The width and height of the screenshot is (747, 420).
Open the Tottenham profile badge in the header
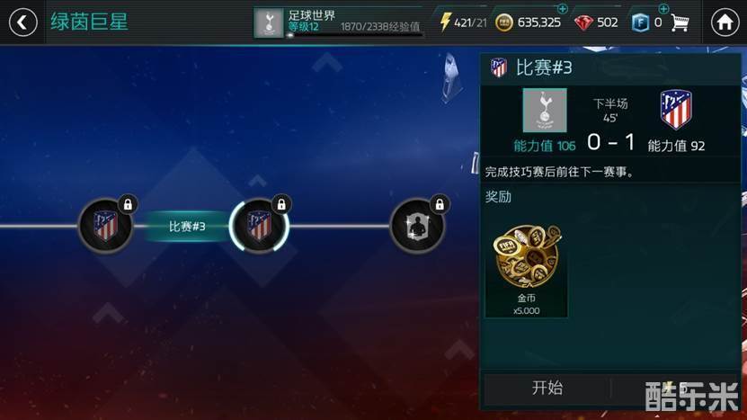coord(269,22)
